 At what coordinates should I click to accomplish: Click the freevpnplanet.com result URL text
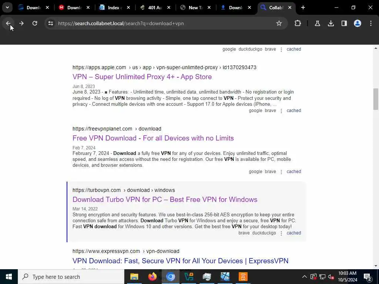coord(117,129)
